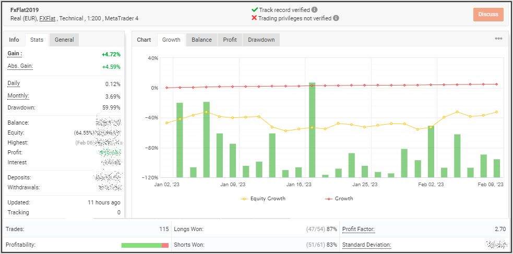This screenshot has height=254, width=513.
Task: Click the tallest green bar near Jan 16
Action: [312, 130]
